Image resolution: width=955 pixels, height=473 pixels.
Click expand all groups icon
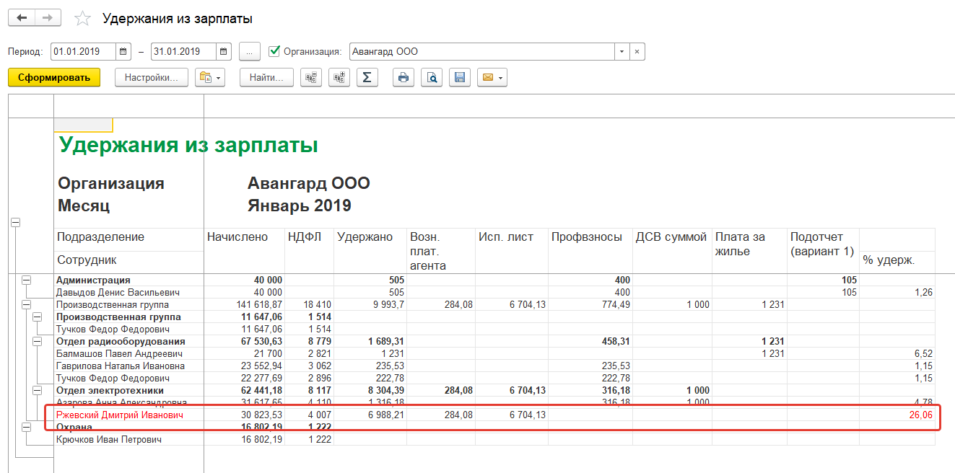339,78
